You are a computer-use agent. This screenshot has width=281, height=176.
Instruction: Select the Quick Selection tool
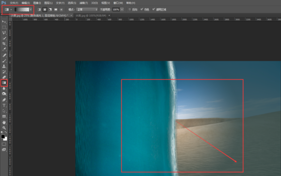pyautogui.click(x=4, y=38)
